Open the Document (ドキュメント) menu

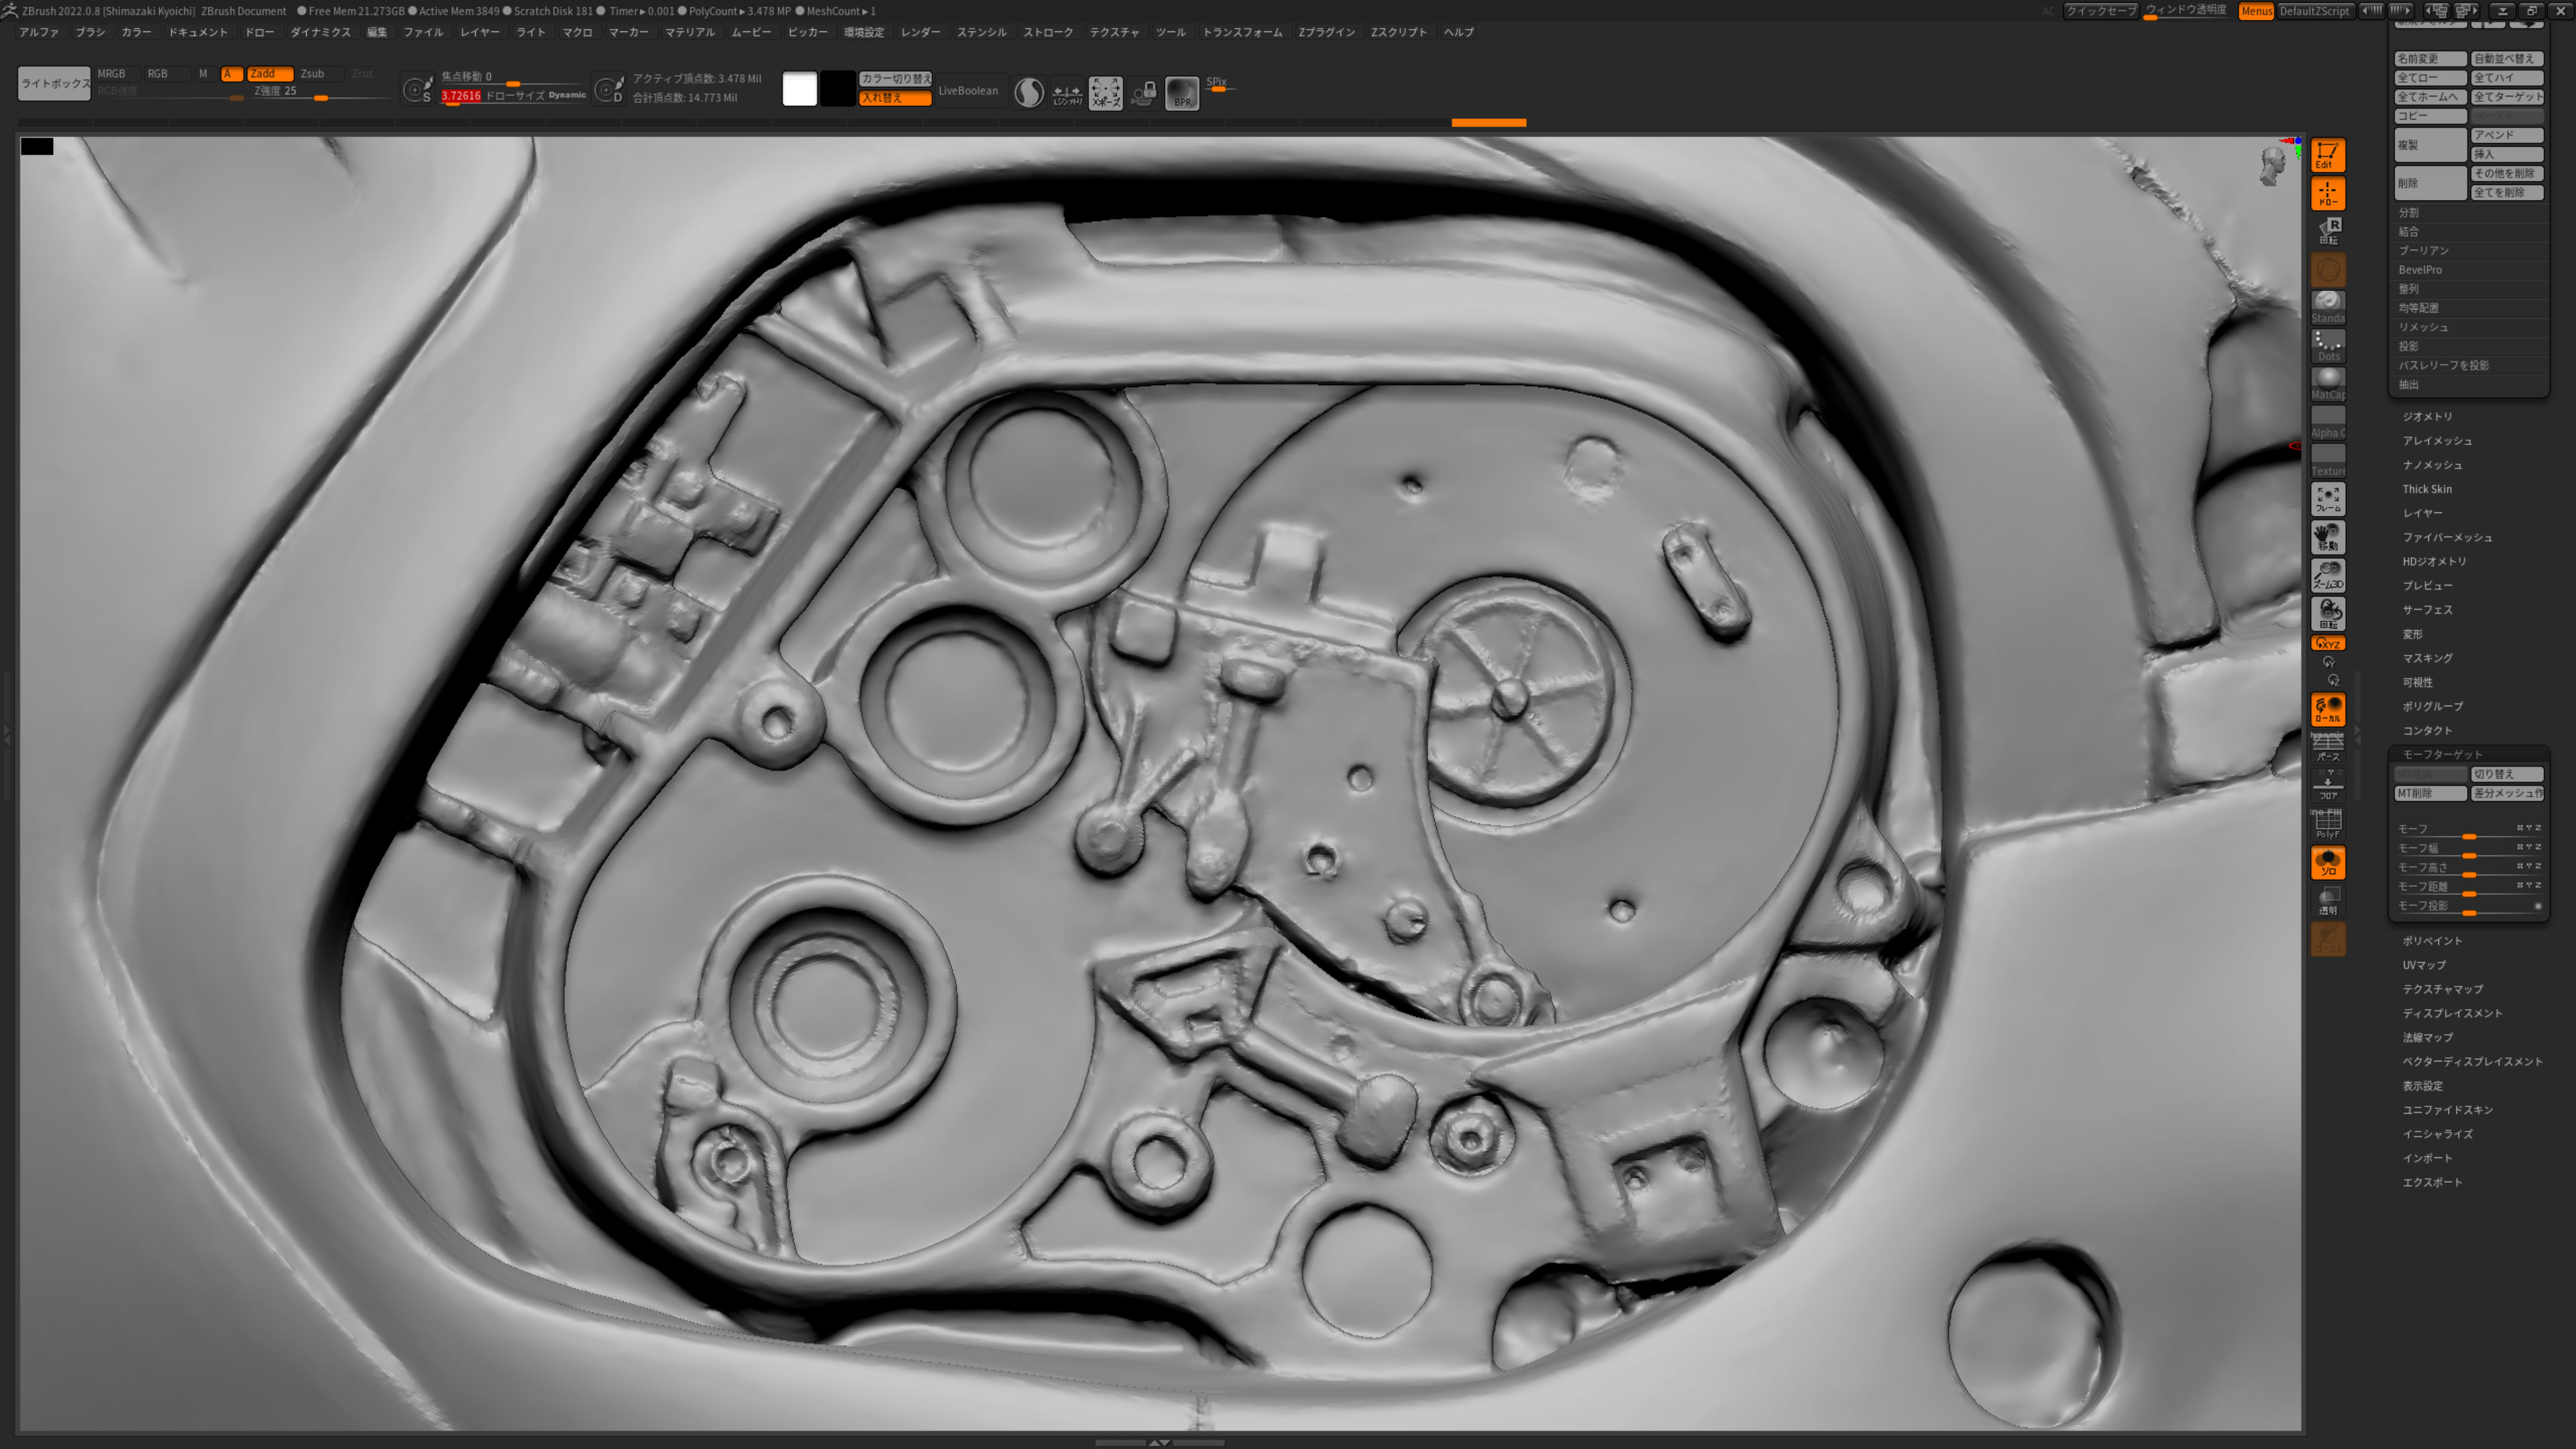tap(198, 32)
